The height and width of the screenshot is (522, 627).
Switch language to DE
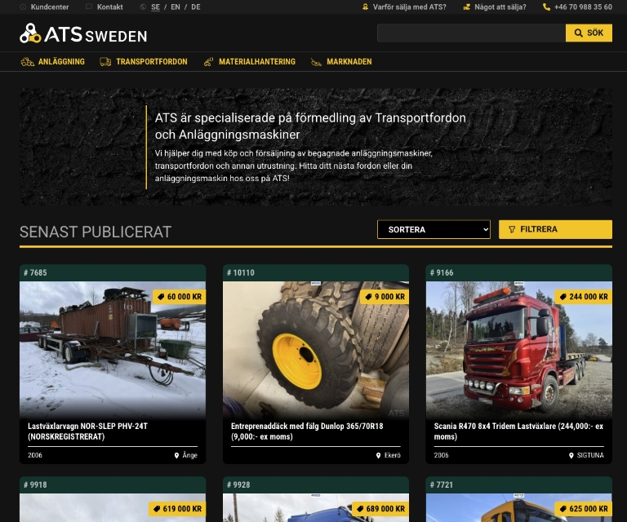196,7
